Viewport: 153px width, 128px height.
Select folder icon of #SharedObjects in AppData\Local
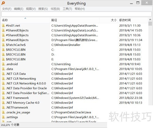(3, 30)
